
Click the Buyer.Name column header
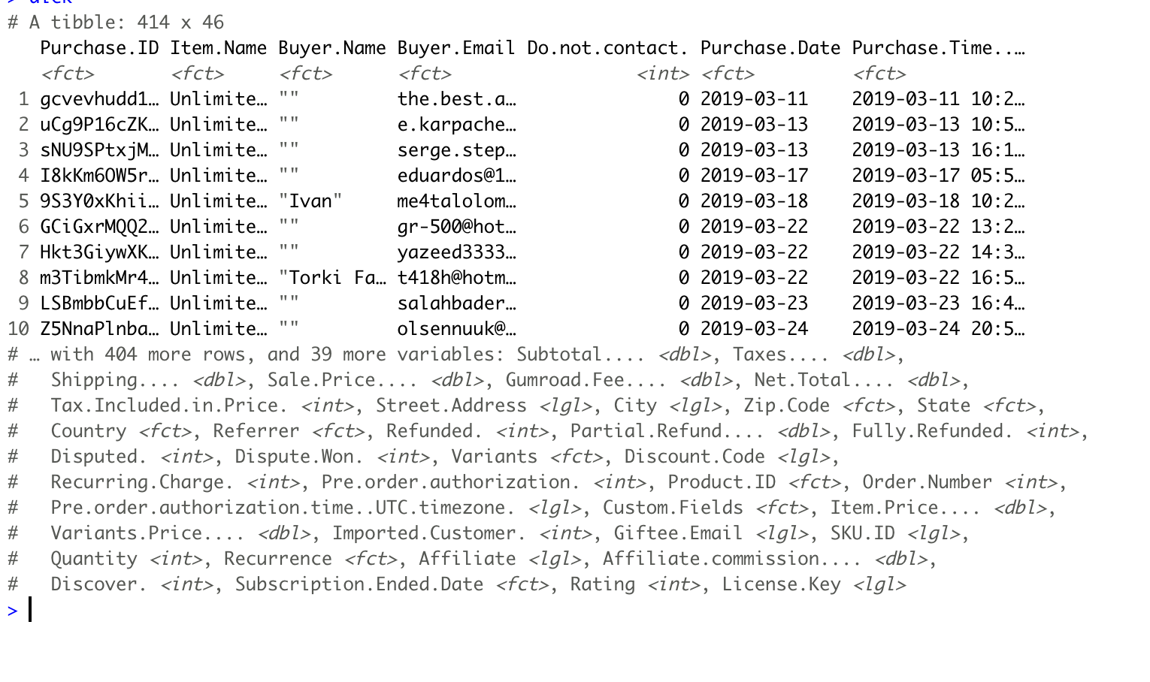pos(332,48)
